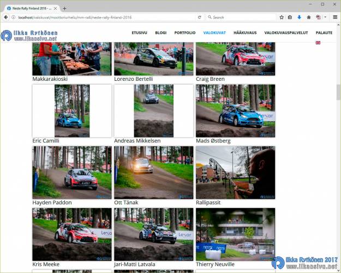
Task: Click in the browser Search field
Action: pos(243,17)
